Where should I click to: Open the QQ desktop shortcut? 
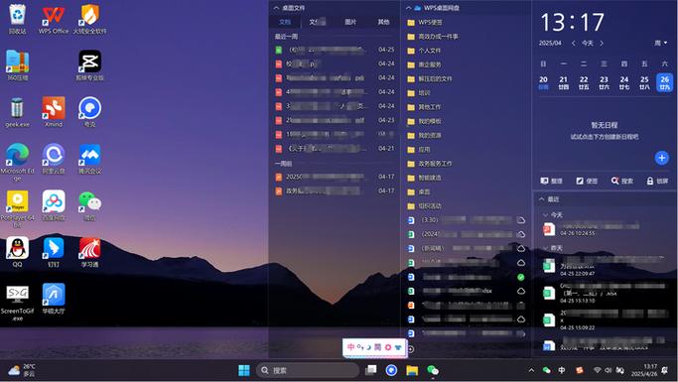click(17, 252)
